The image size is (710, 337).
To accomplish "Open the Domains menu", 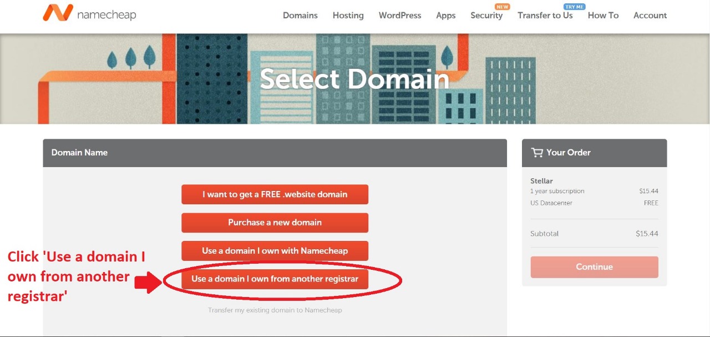I will 300,16.
